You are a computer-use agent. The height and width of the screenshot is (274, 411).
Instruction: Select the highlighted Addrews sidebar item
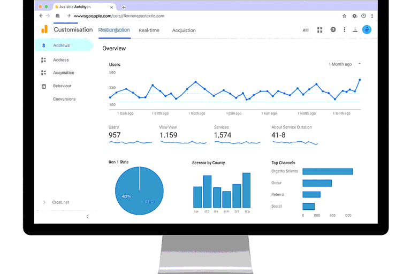pyautogui.click(x=64, y=45)
